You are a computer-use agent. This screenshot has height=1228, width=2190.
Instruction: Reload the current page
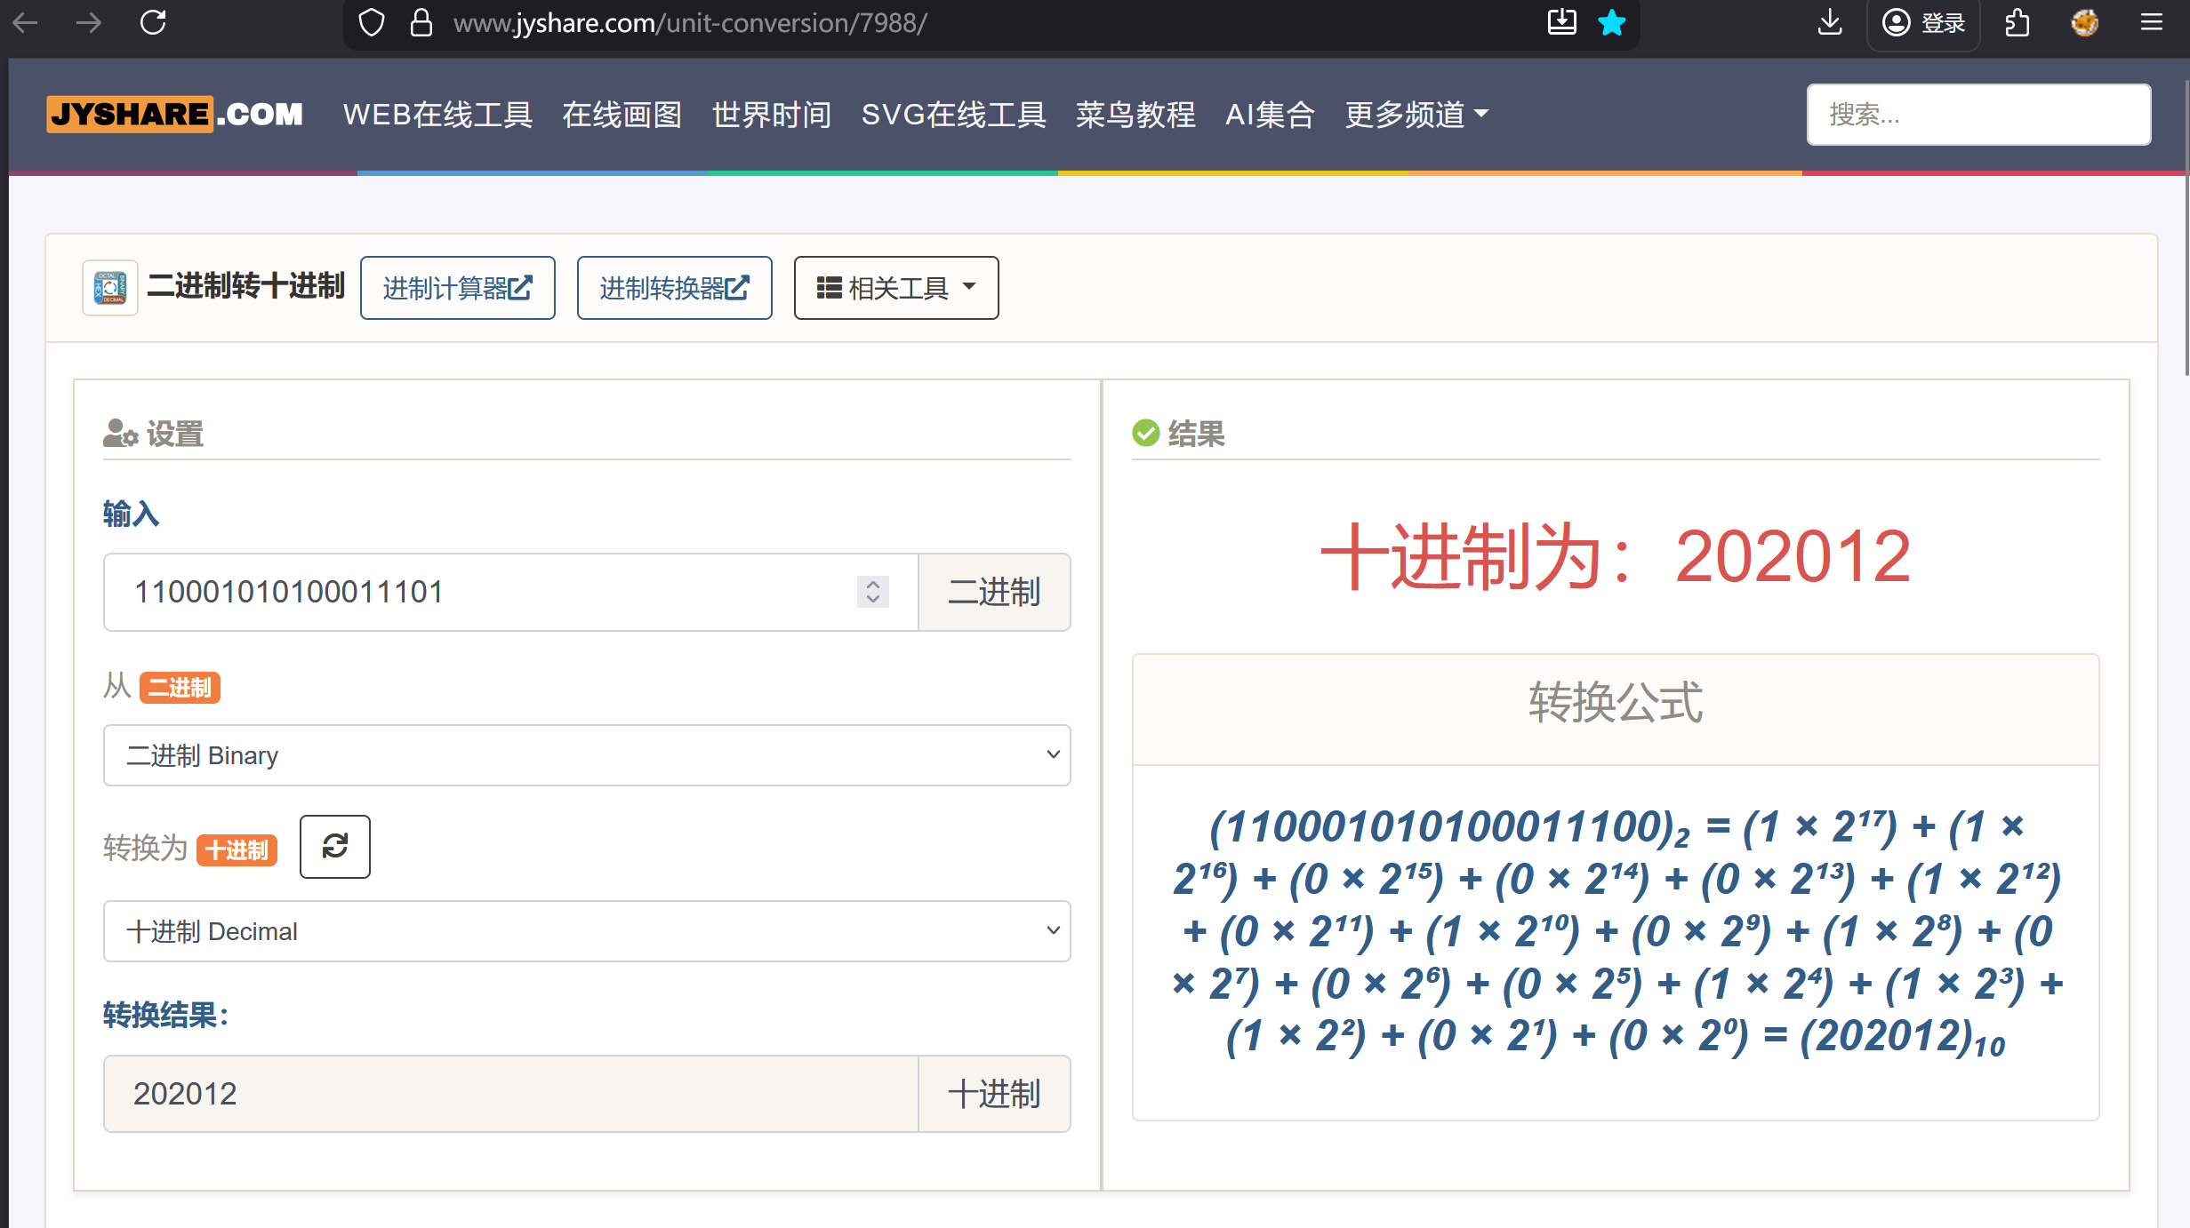coord(153,22)
